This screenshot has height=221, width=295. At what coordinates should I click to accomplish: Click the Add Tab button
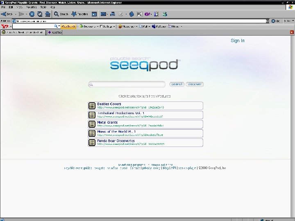click(54, 32)
